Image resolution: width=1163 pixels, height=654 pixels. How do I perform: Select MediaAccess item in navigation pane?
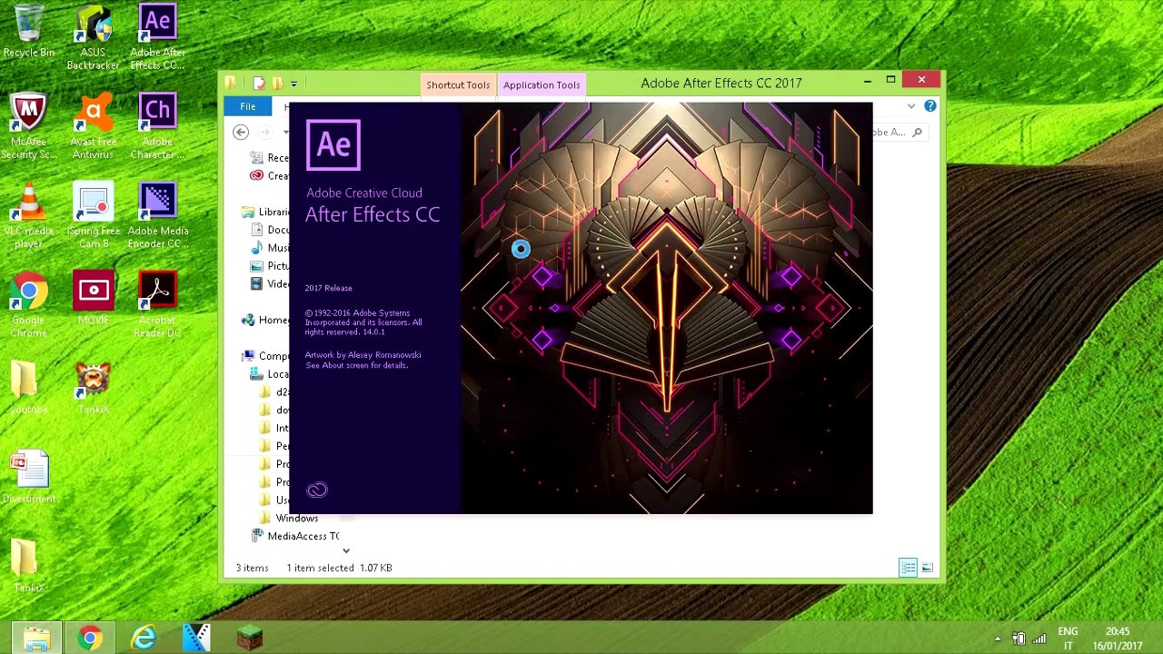click(x=294, y=536)
